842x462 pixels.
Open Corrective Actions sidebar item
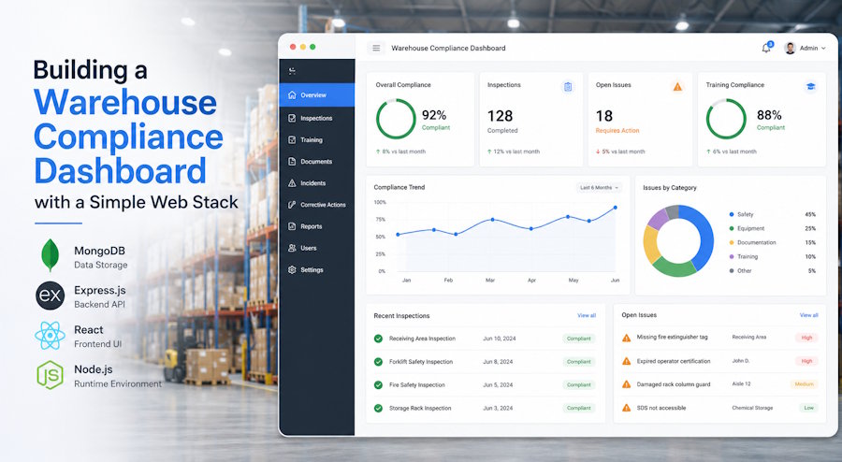coord(317,205)
